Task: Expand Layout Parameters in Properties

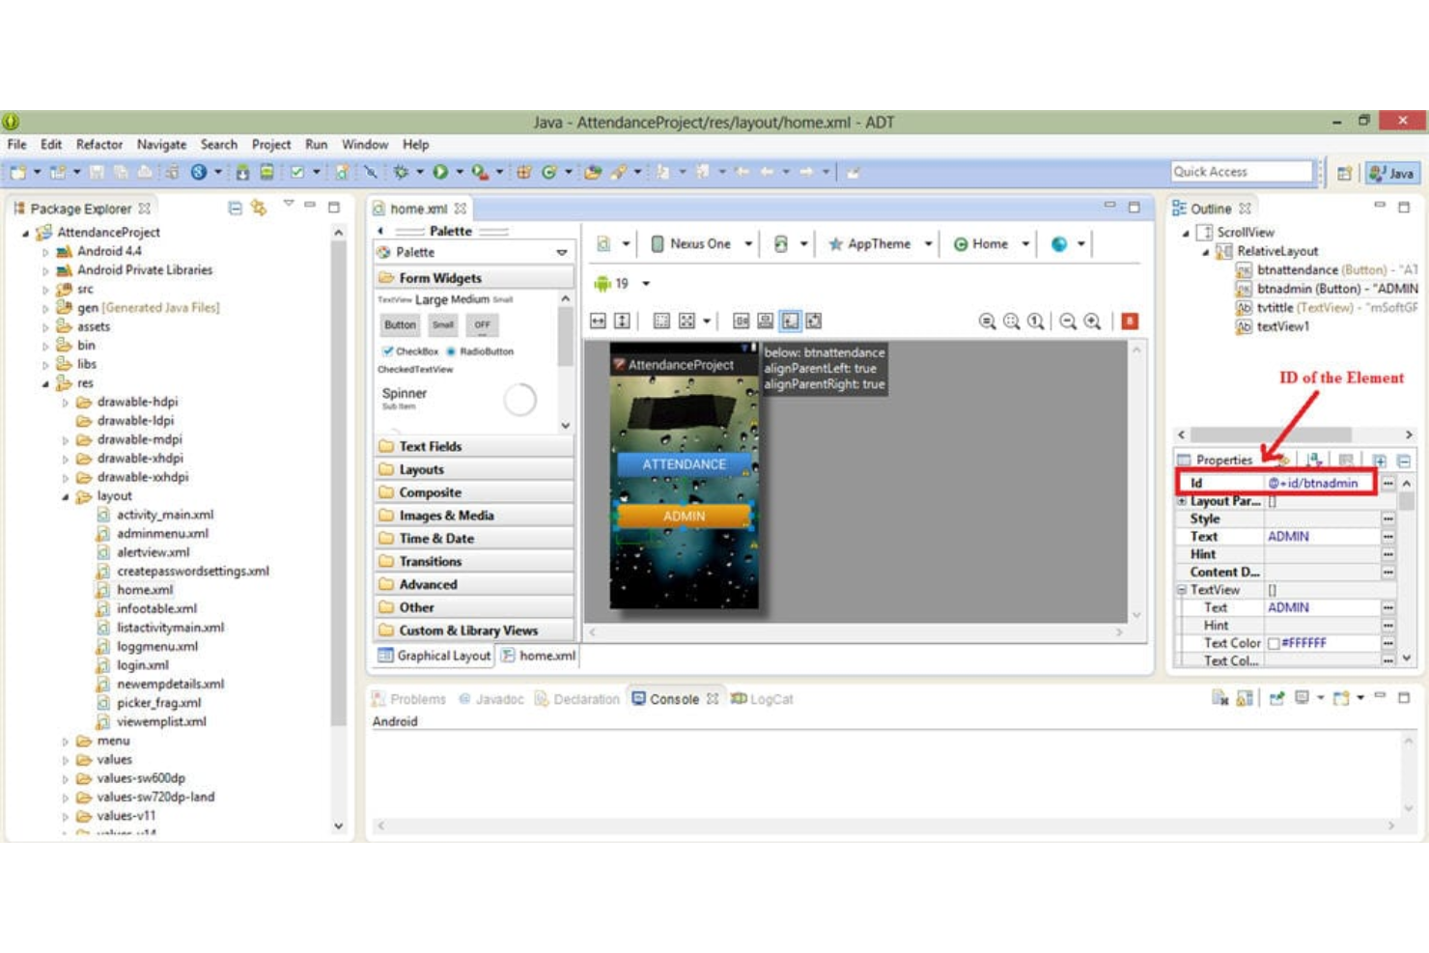Action: 1182,501
